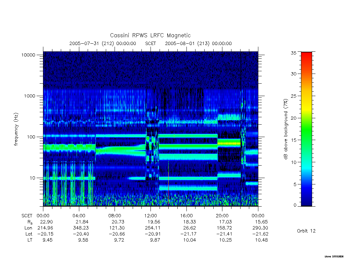The width and height of the screenshot is (344, 258).
Task: Click the 'Lon' row label
Action: pyautogui.click(x=28, y=228)
